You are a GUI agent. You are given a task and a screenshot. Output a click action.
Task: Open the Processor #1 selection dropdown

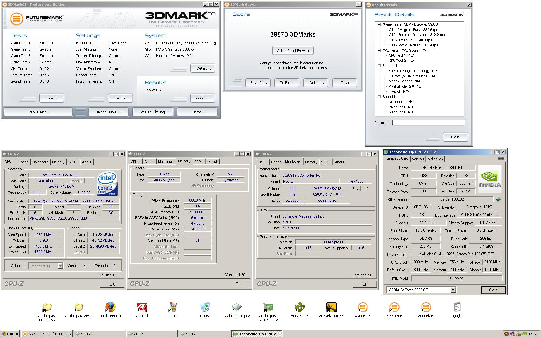pyautogui.click(x=60, y=266)
